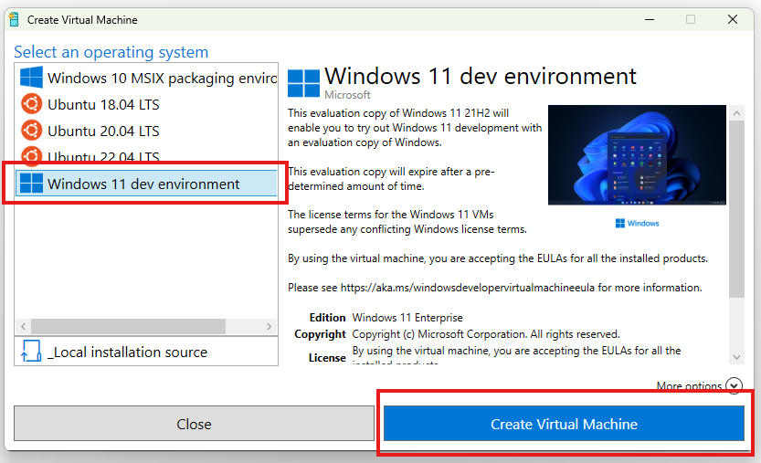Image resolution: width=761 pixels, height=463 pixels.
Task: Click Windows 11 dev environment list icon
Action: point(32,184)
